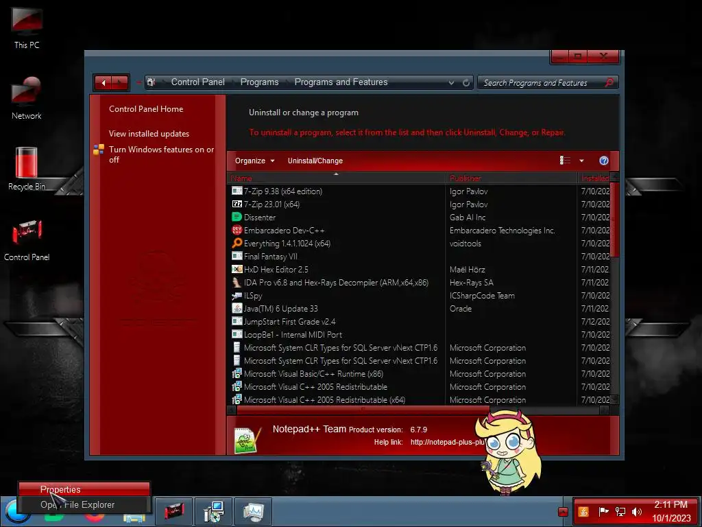Click the Embarcadero Dev-C++ icon
This screenshot has width=702, height=527.
pos(237,230)
